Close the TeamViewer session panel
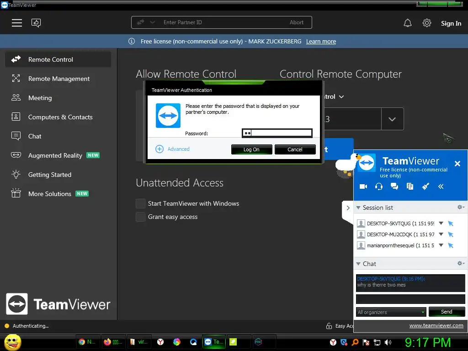468x351 pixels. pyautogui.click(x=457, y=164)
